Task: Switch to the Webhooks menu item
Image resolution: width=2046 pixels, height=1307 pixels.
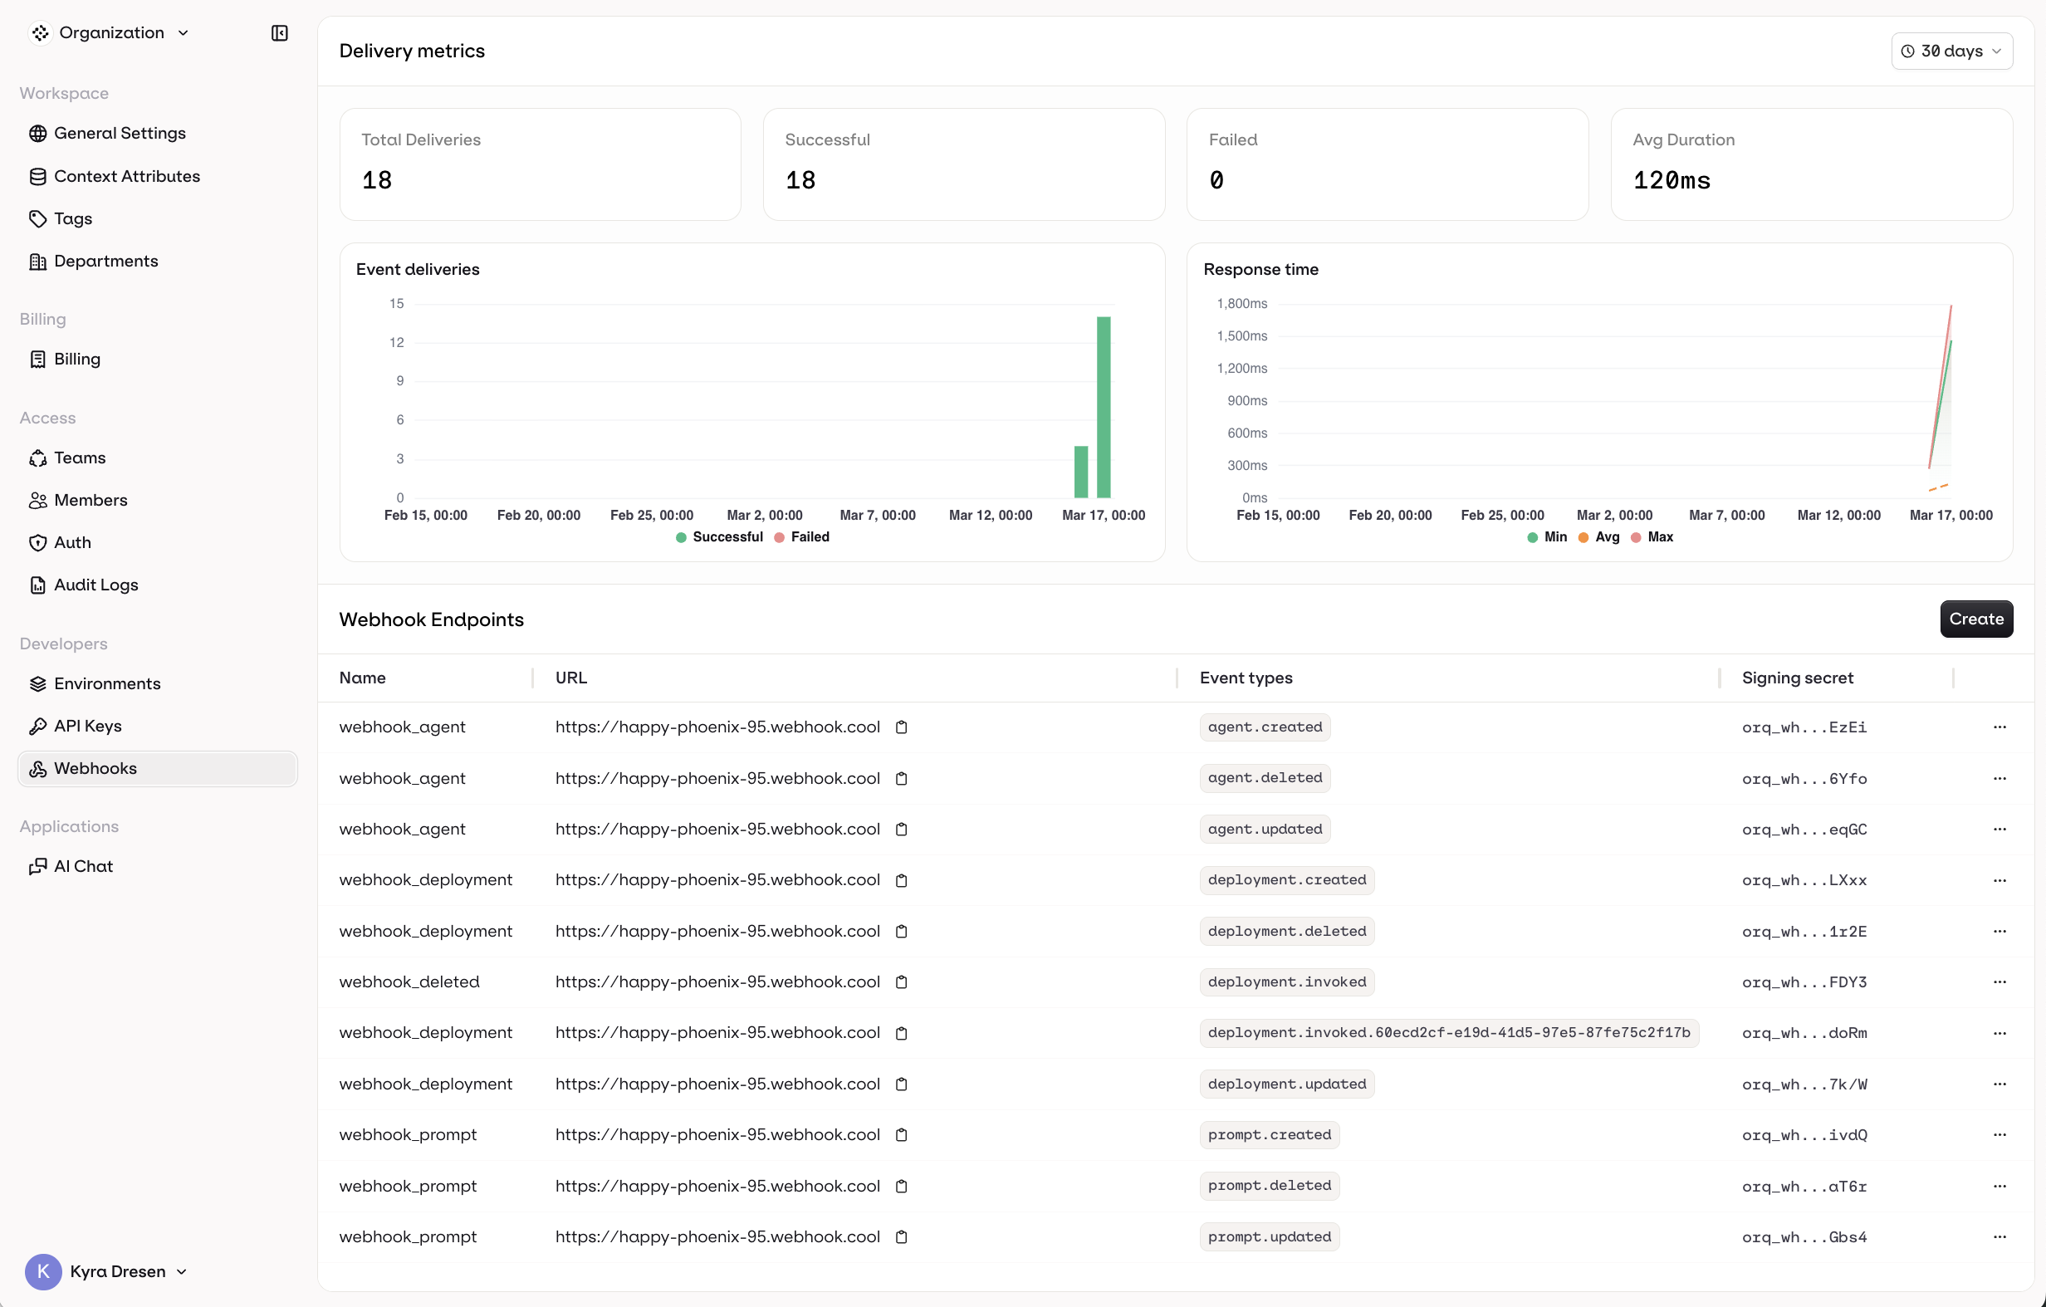Action: [96, 768]
